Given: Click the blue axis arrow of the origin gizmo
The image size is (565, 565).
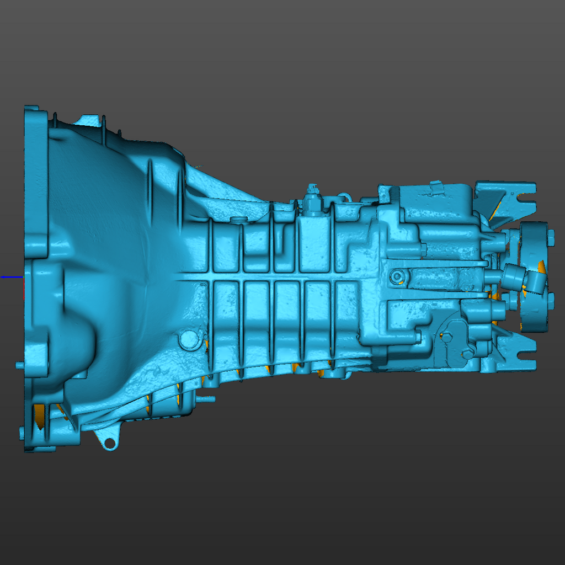Looking at the screenshot, I should click(12, 277).
